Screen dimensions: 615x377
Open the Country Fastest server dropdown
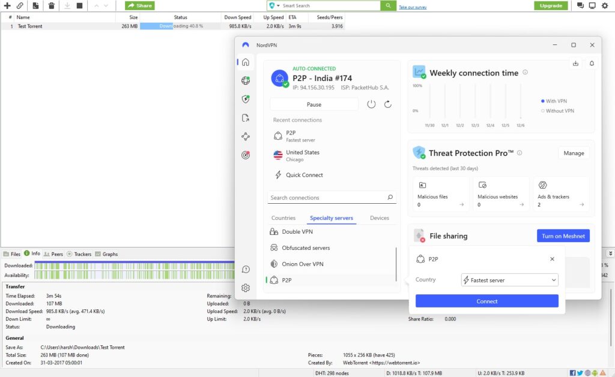[x=509, y=280]
